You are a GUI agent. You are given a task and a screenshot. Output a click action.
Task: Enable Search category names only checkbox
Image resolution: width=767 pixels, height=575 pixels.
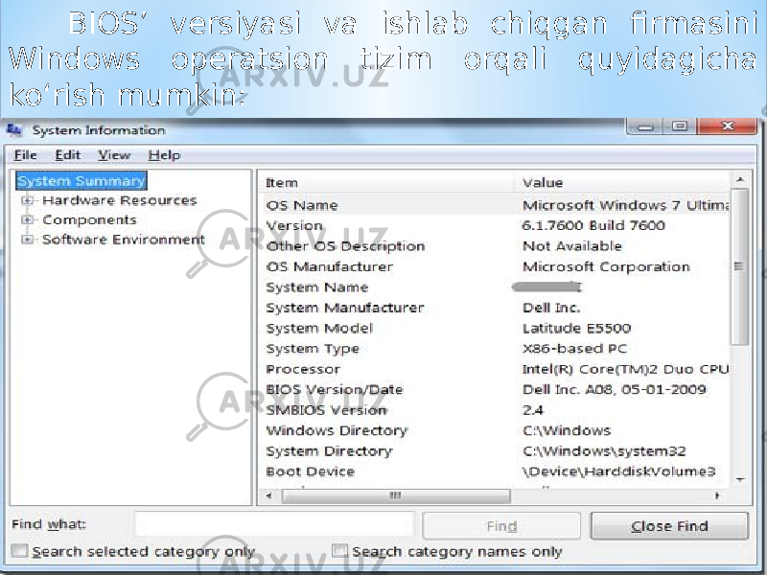tap(339, 551)
